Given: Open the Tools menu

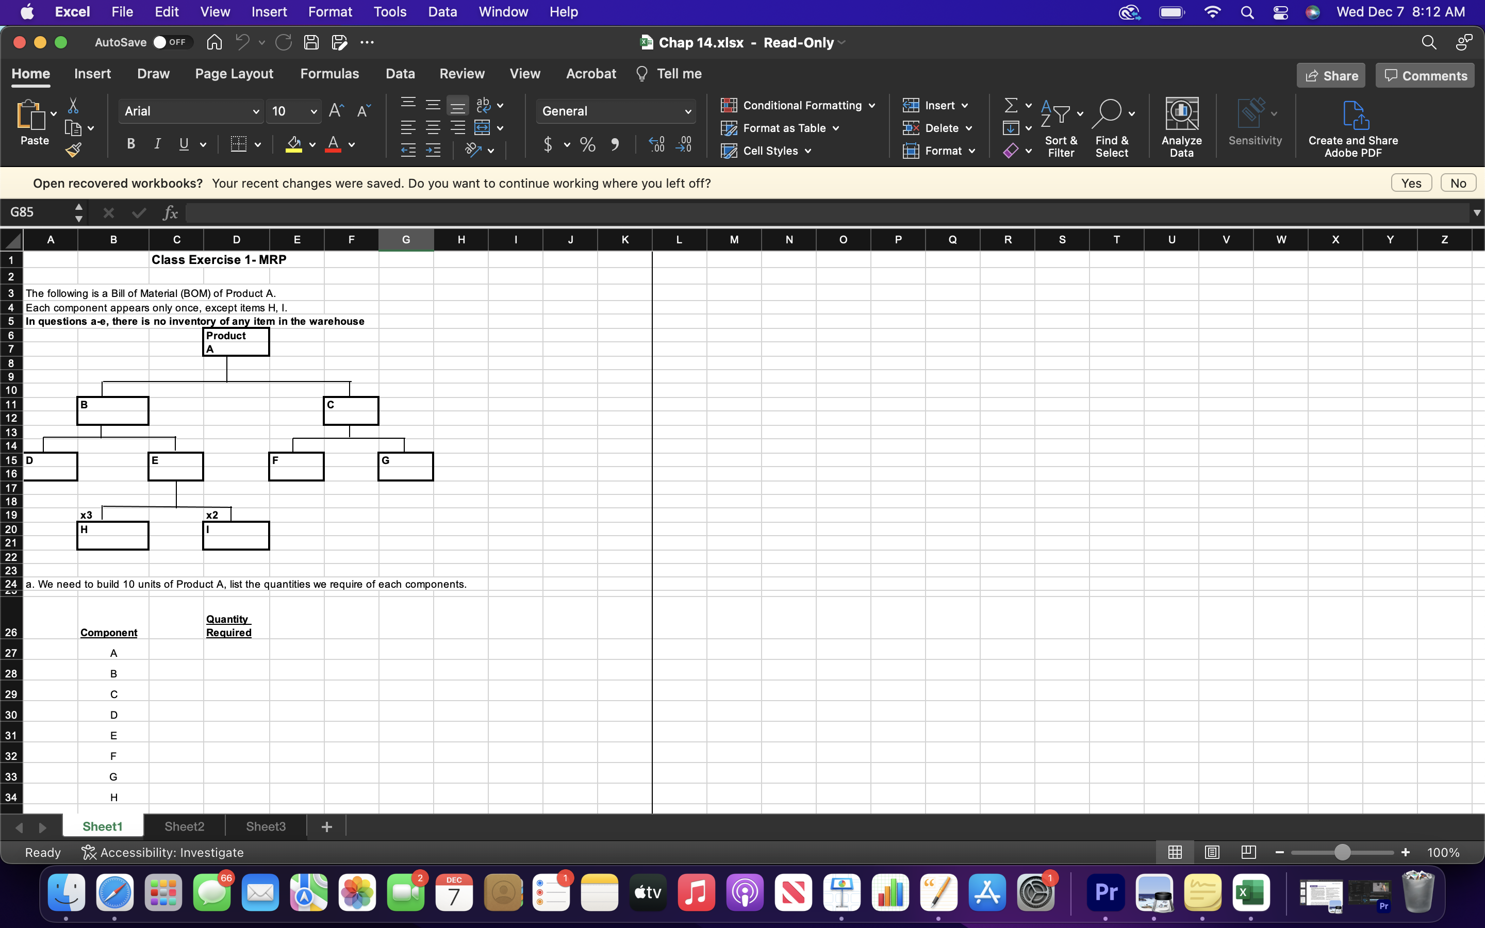Looking at the screenshot, I should [389, 12].
